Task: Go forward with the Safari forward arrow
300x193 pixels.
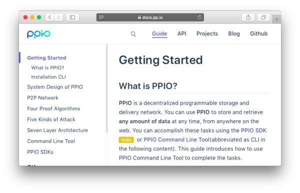Action: tap(58, 17)
